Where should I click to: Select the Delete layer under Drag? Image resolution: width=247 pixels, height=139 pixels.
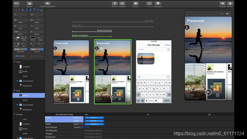click(29, 100)
